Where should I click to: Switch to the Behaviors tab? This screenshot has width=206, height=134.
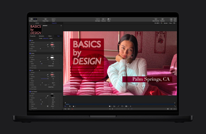click(41, 36)
